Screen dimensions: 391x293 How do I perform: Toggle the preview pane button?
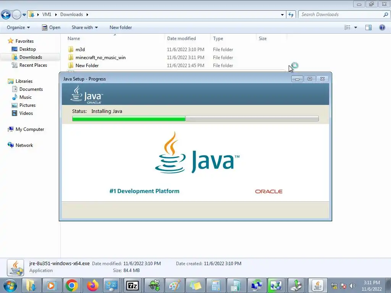pyautogui.click(x=368, y=27)
